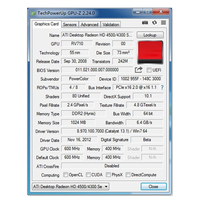Click the Lookup button
Screen dimensions: 201x201
point(150,35)
